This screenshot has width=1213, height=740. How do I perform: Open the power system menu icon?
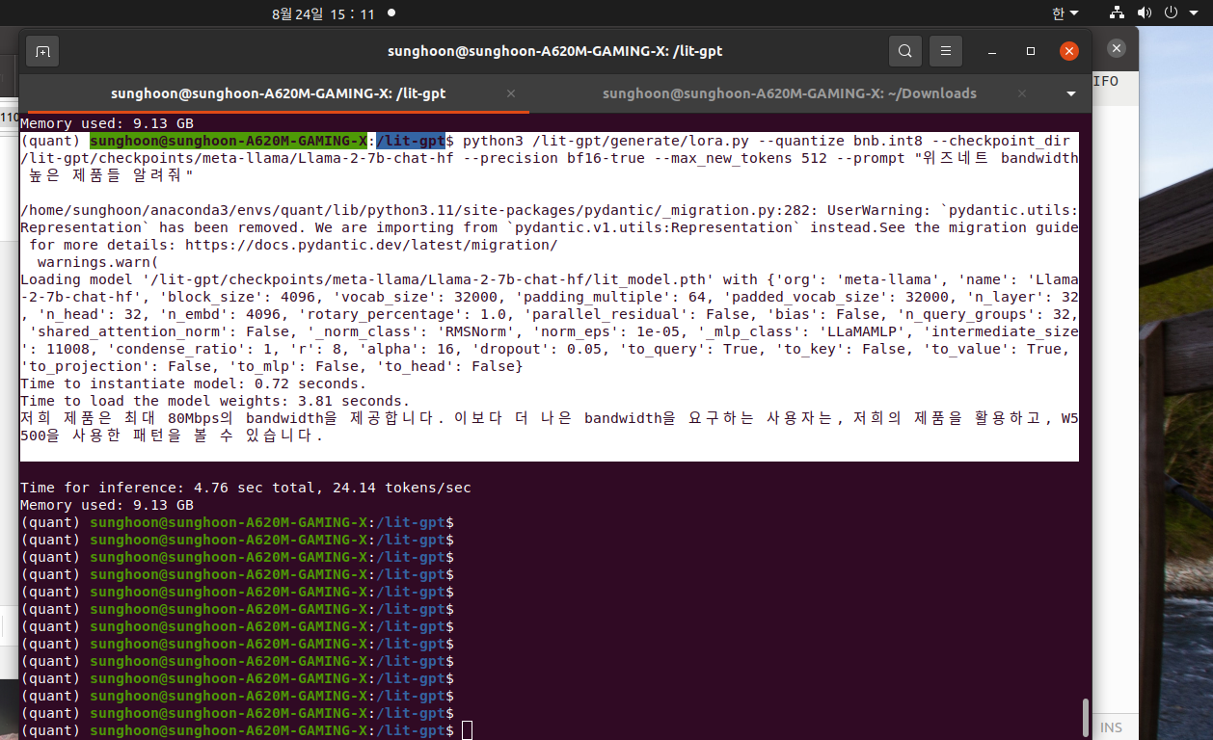point(1172,13)
